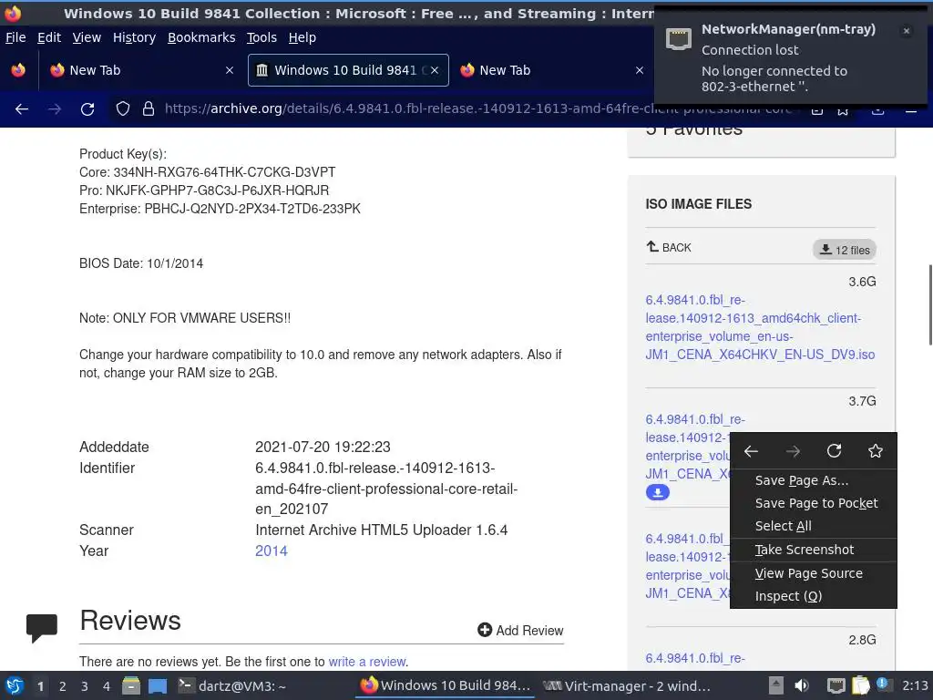
Task: Open the Help menu
Action: (x=302, y=37)
